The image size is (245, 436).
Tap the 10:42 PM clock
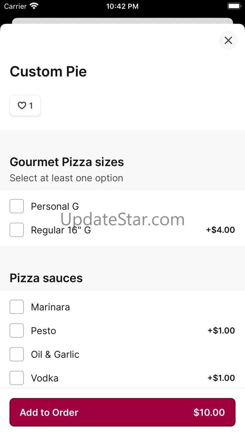[122, 6]
